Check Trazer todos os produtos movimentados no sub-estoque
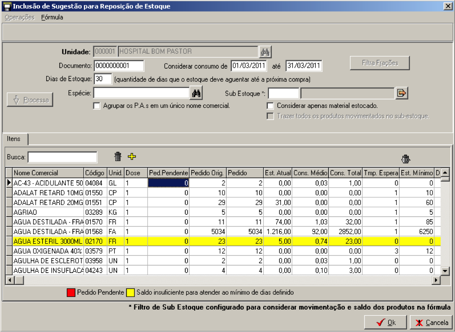This screenshot has width=455, height=332. click(270, 116)
